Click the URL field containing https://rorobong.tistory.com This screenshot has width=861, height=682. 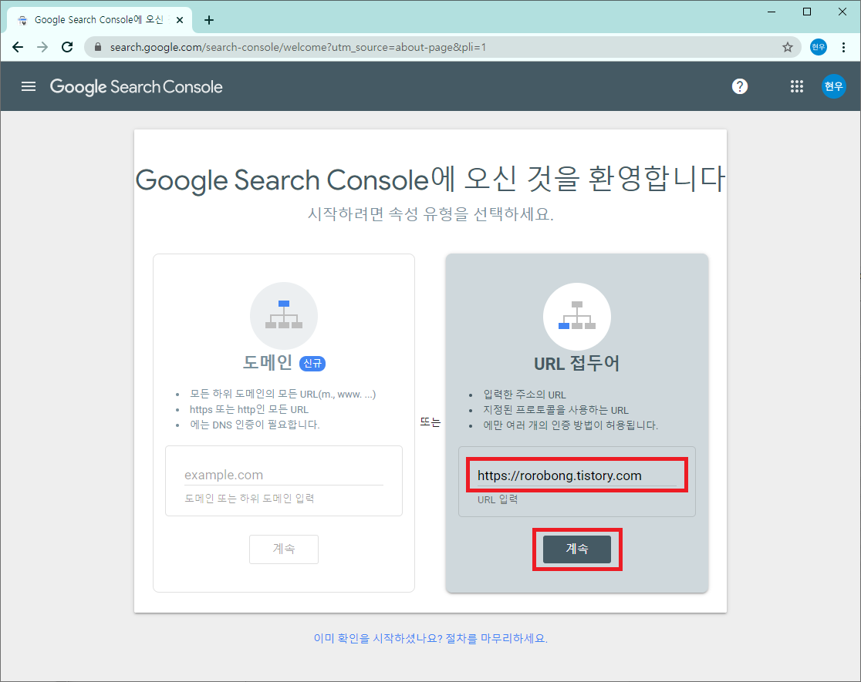coord(577,475)
